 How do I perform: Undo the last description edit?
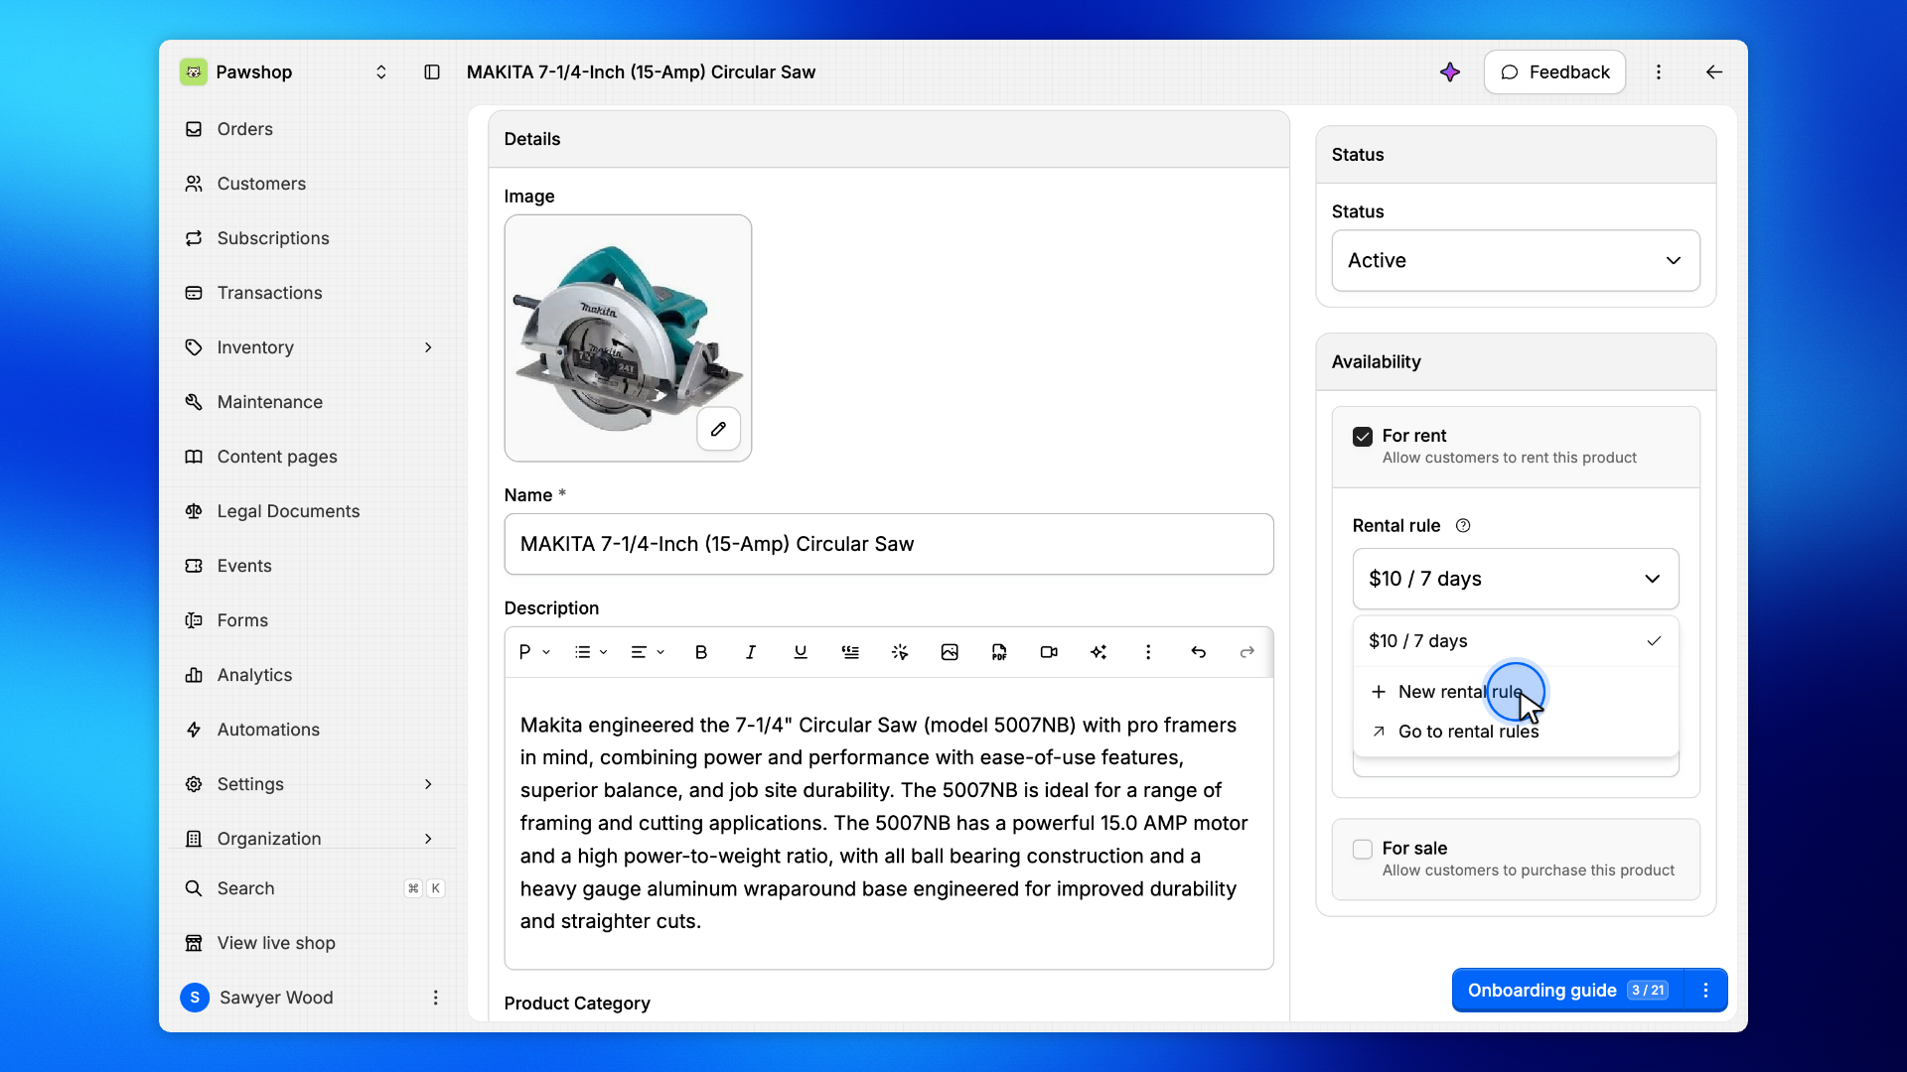tap(1198, 652)
